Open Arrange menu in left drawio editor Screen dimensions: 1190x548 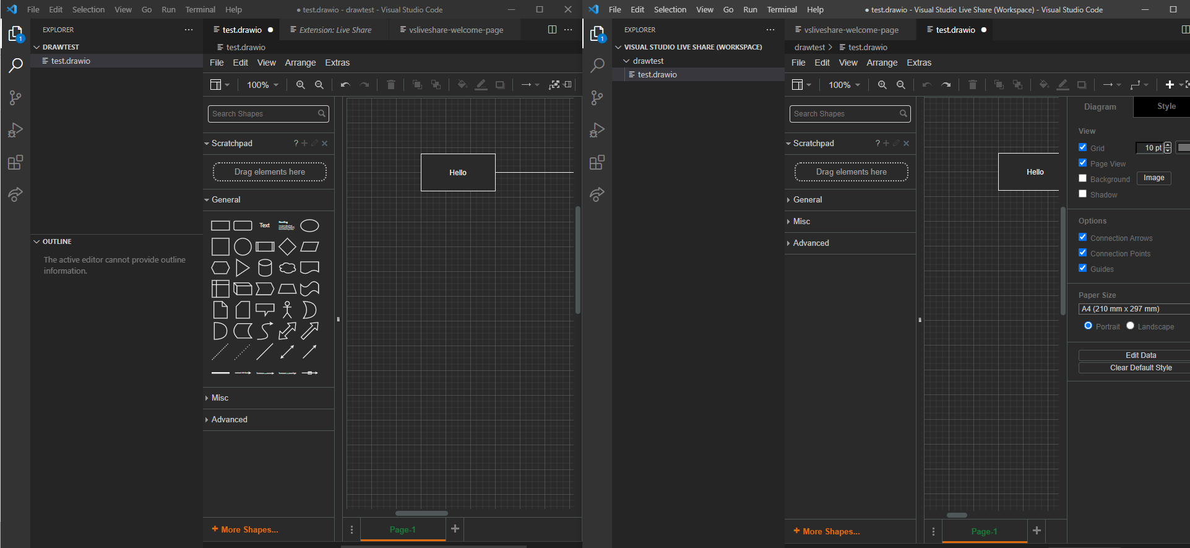(300, 63)
